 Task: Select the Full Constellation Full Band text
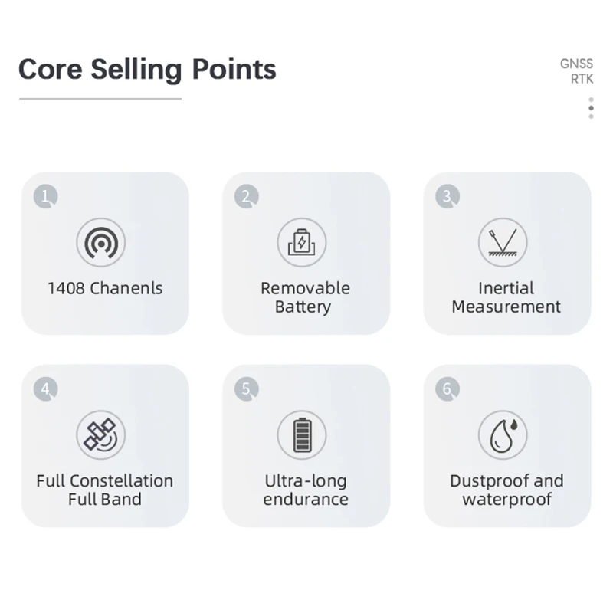click(105, 490)
